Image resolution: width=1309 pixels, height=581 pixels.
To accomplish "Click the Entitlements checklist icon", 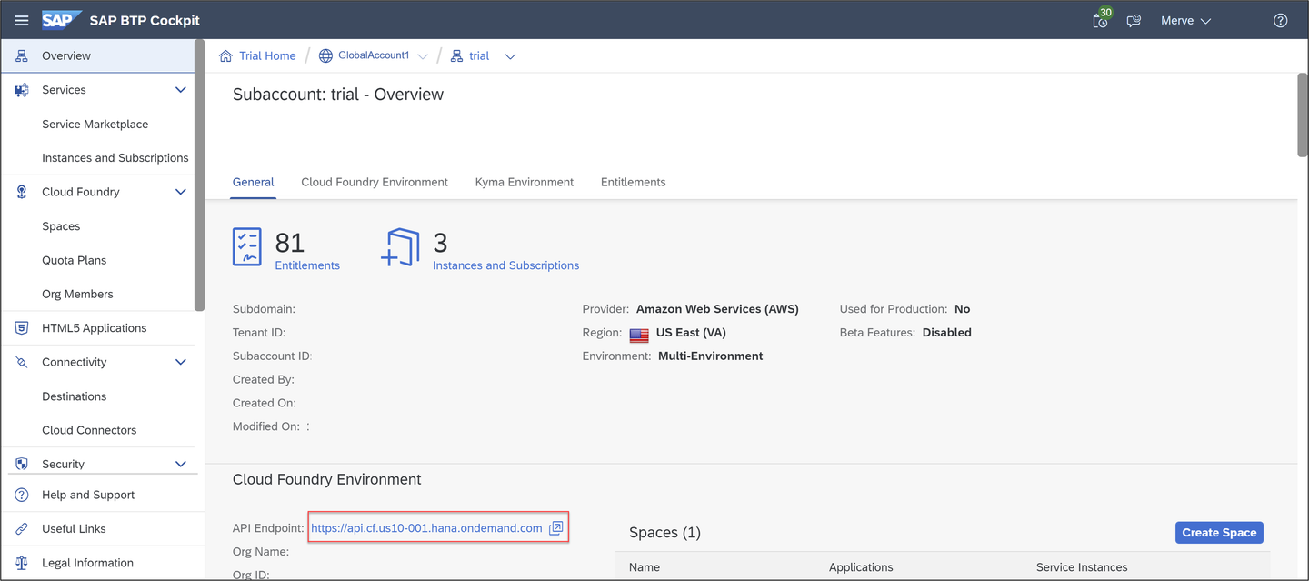I will click(x=247, y=247).
